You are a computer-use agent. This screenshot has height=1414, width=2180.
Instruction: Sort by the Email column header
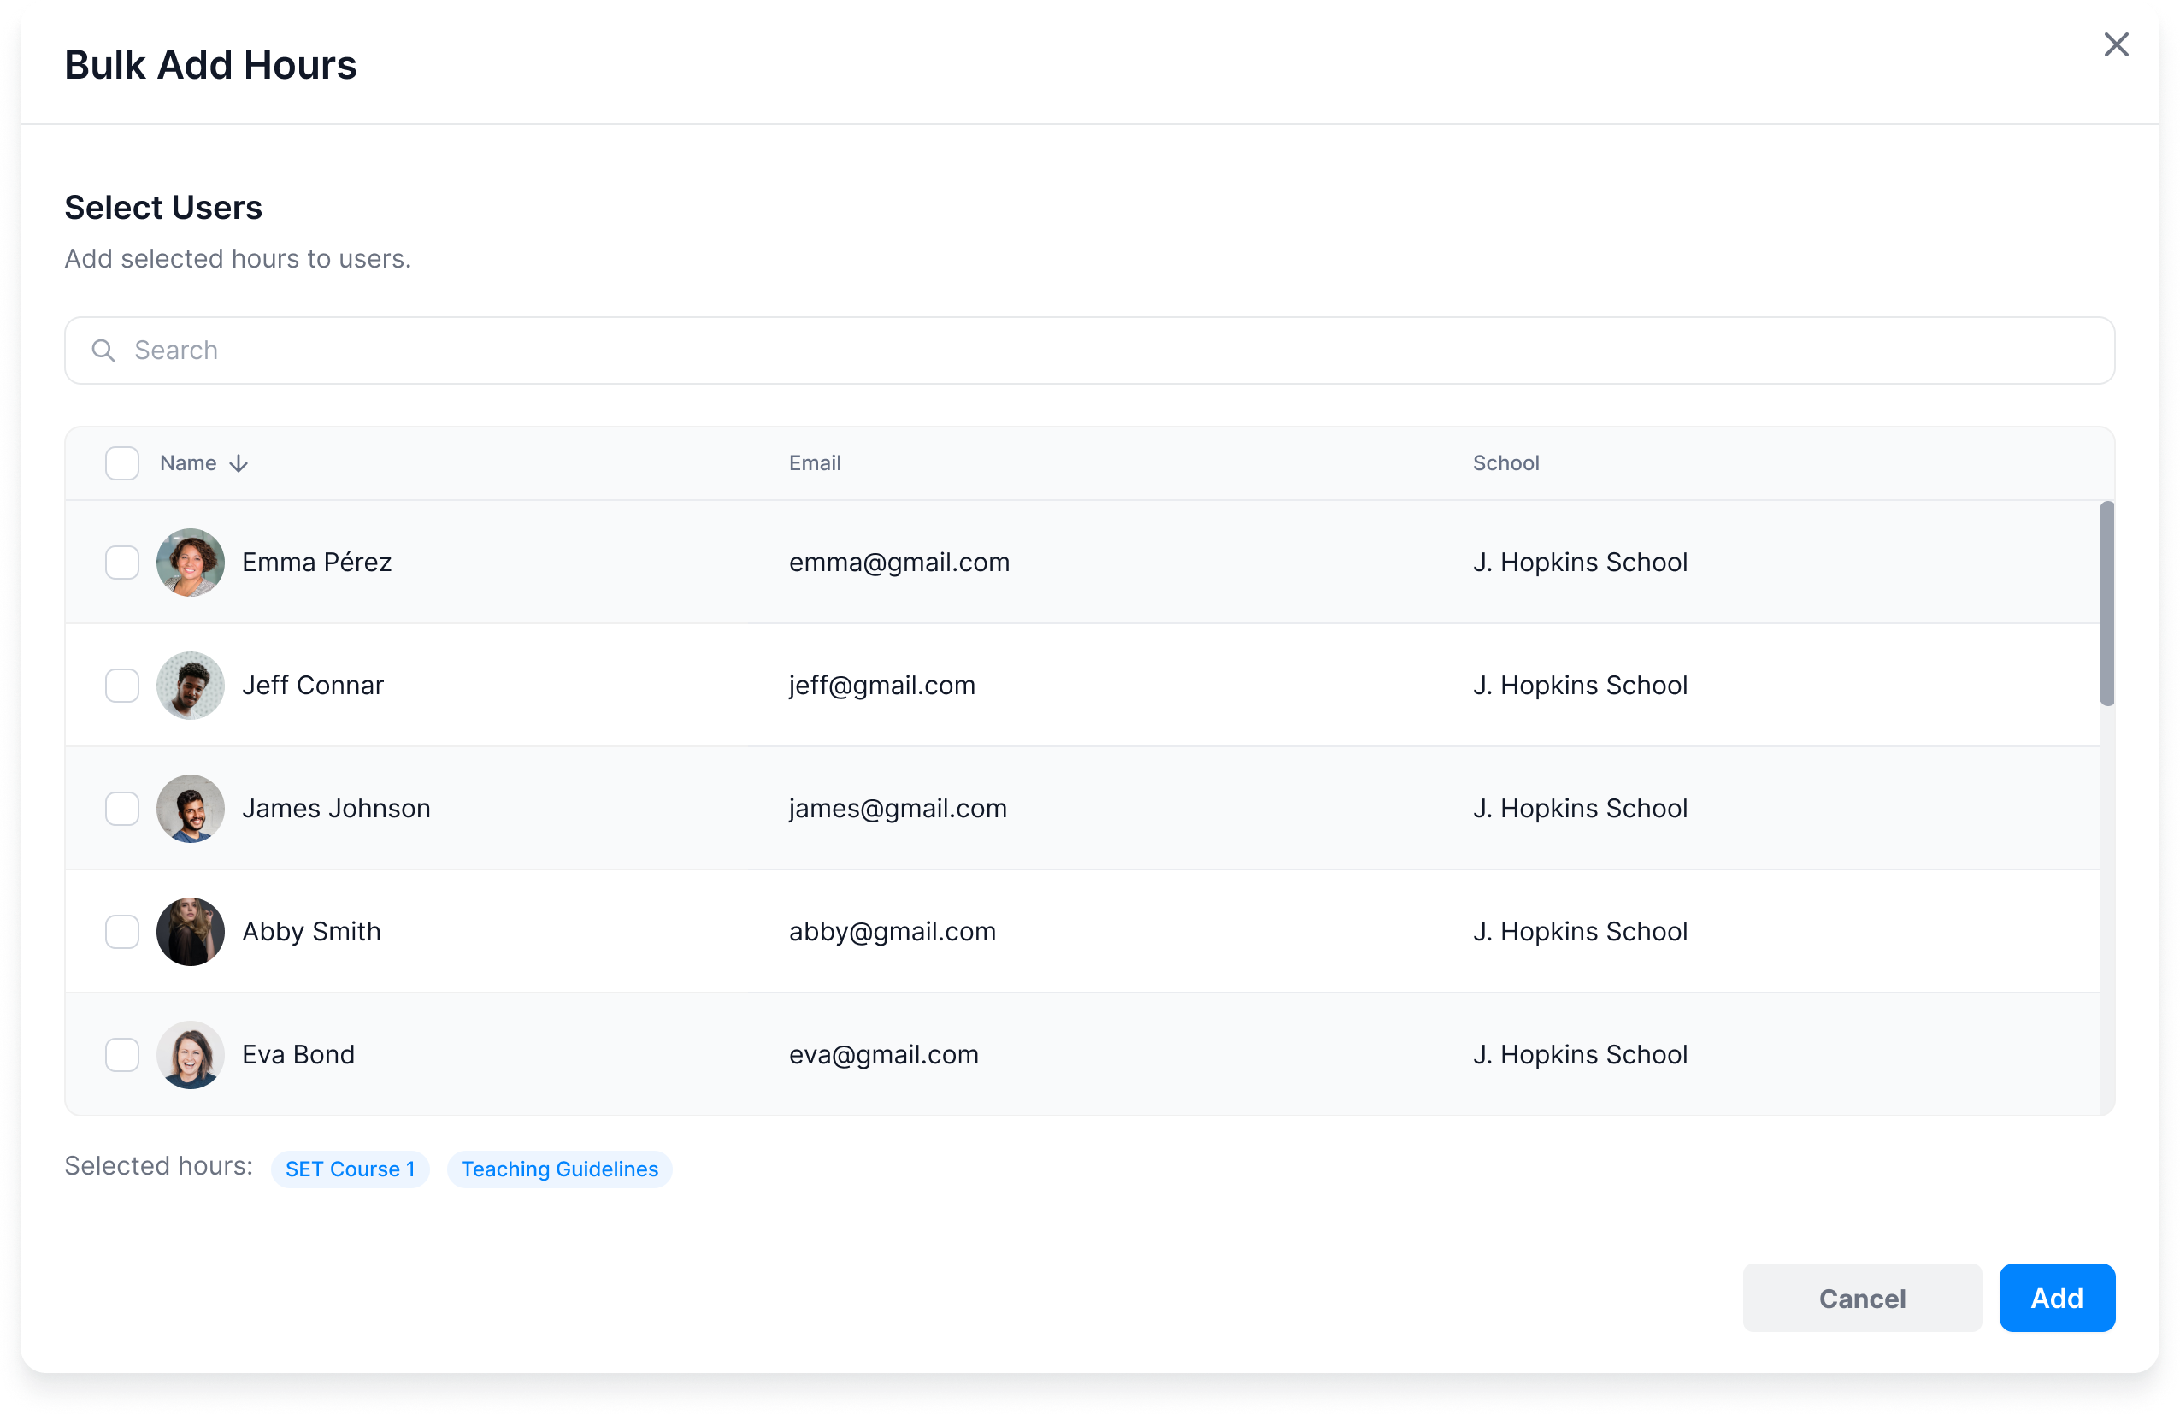[x=814, y=463]
